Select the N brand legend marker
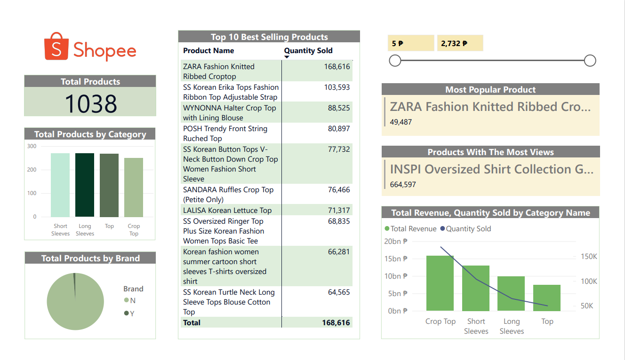The width and height of the screenshot is (625, 360). [x=126, y=300]
